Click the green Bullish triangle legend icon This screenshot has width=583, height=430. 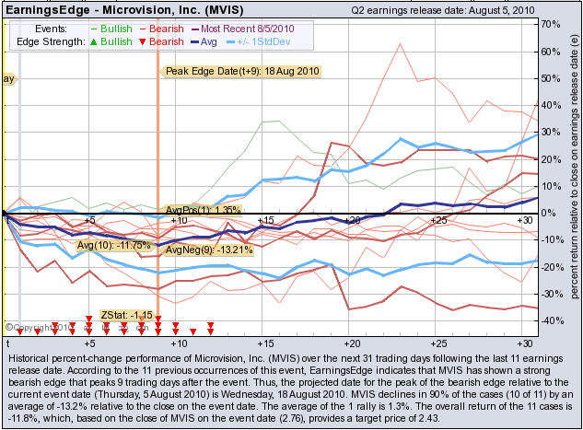(x=93, y=42)
